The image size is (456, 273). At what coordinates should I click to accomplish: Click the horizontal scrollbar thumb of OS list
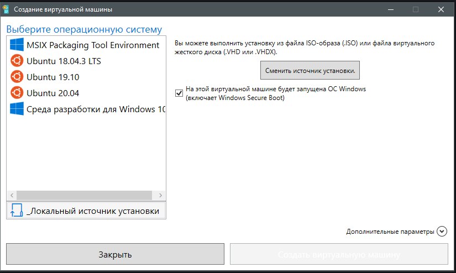[85, 196]
